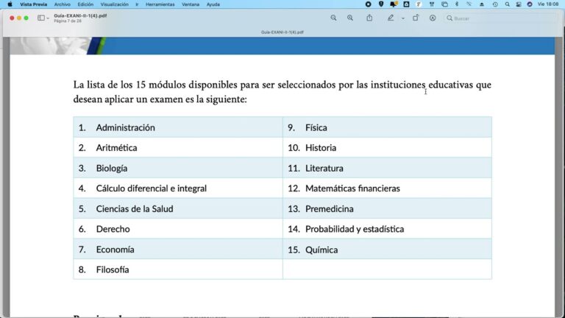Open the Ayuda menu
Screen dimensions: 565x318
213,4
